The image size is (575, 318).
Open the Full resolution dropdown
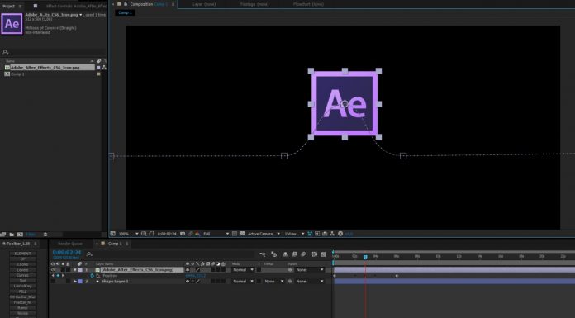[216, 234]
